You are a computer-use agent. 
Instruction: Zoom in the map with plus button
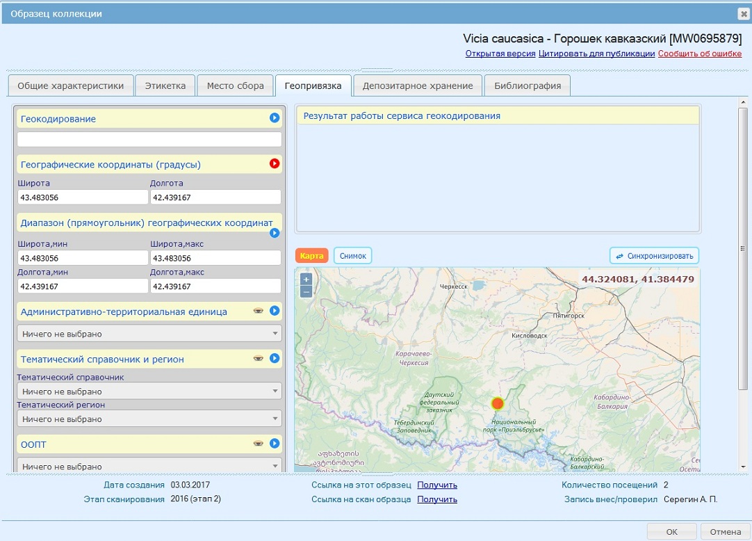306,280
